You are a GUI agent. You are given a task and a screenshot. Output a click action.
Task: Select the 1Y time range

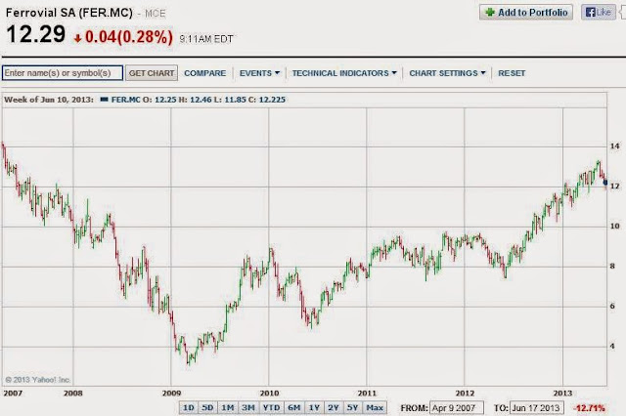(314, 407)
